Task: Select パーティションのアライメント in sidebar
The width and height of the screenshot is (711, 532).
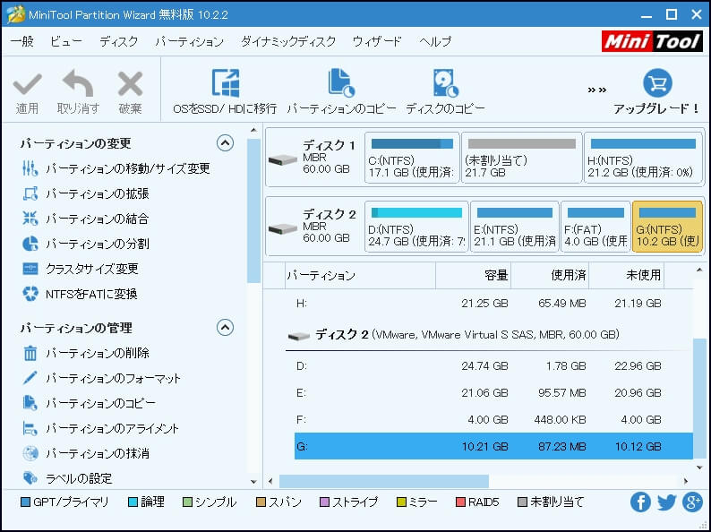Action: (100, 428)
